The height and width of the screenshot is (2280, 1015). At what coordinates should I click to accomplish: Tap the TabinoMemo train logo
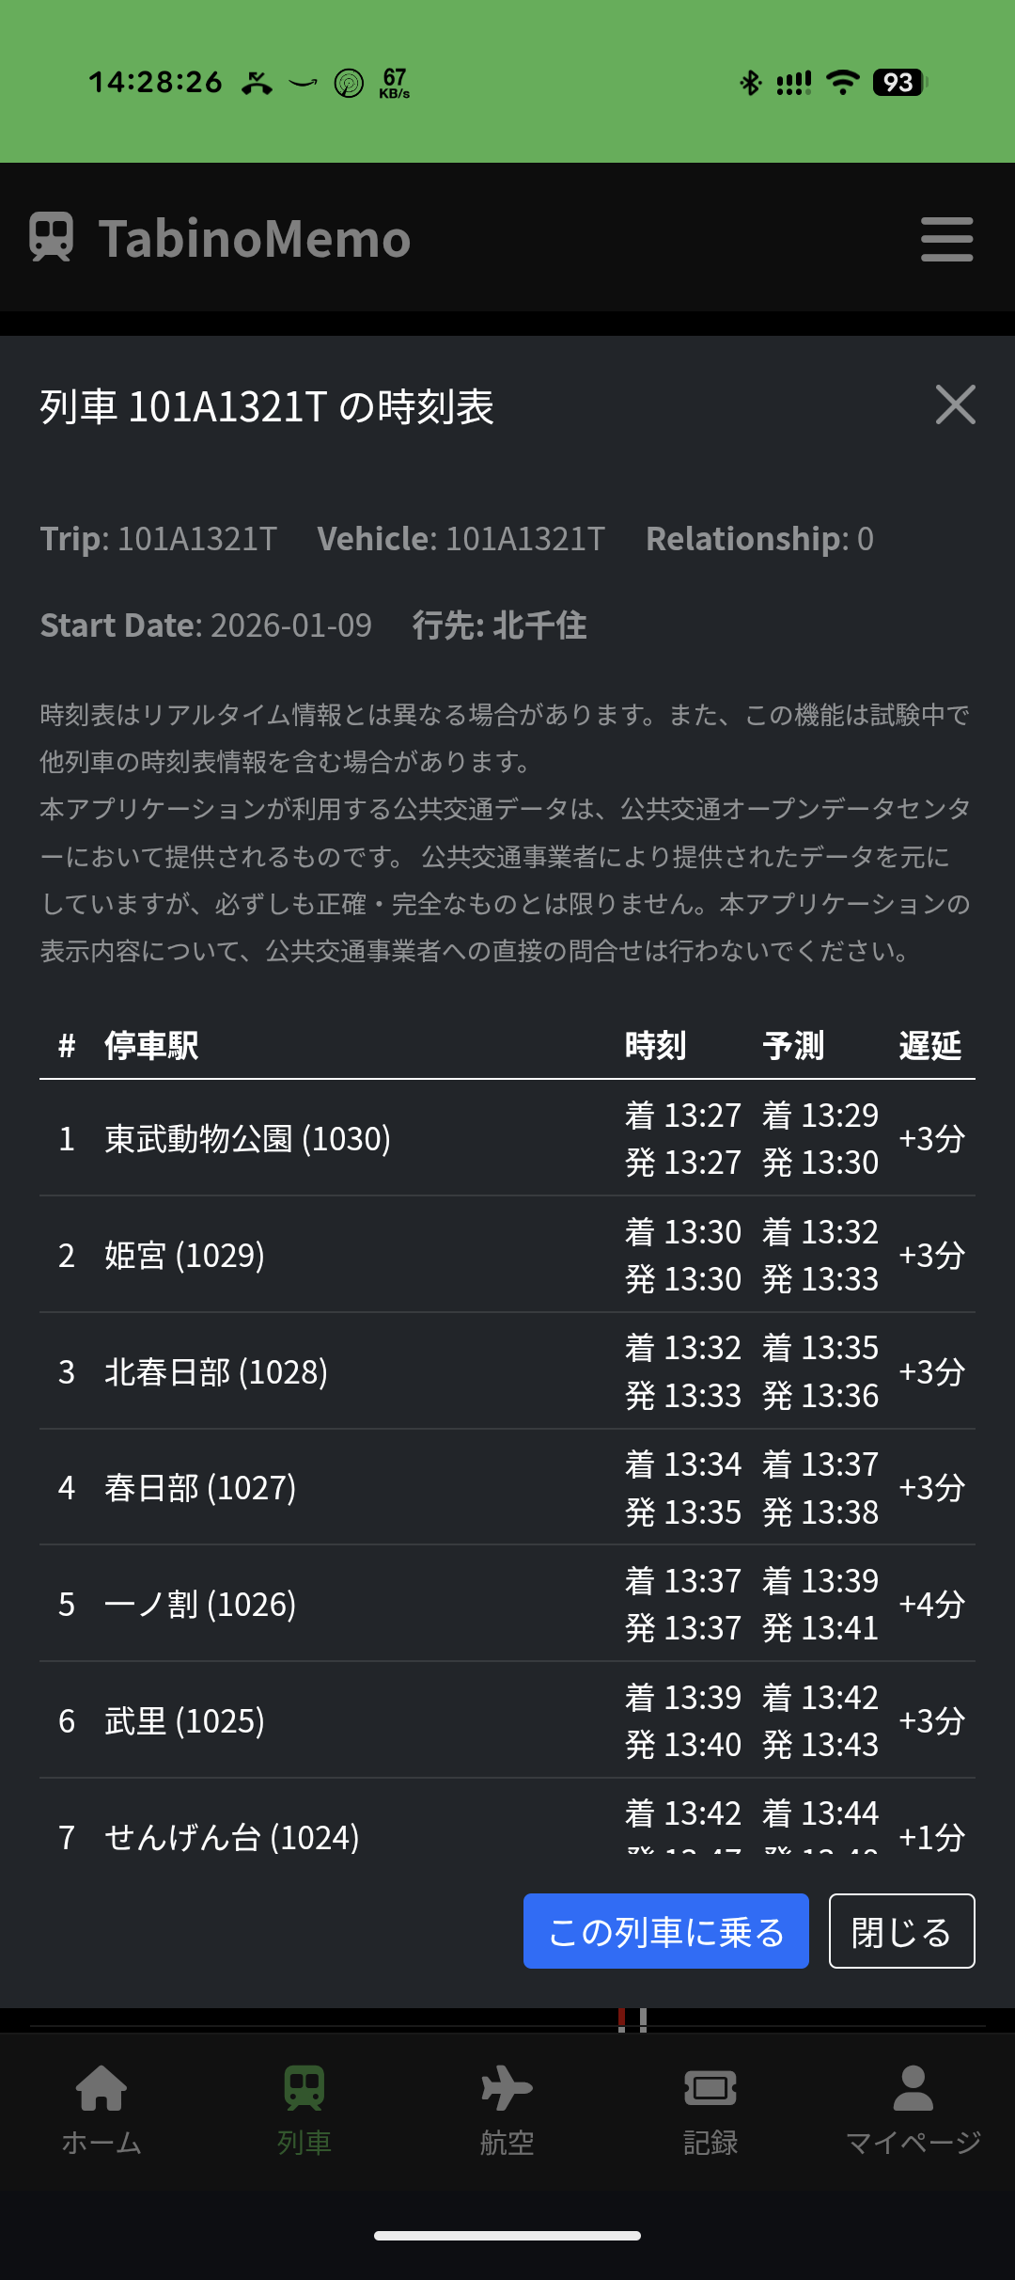pos(54,237)
